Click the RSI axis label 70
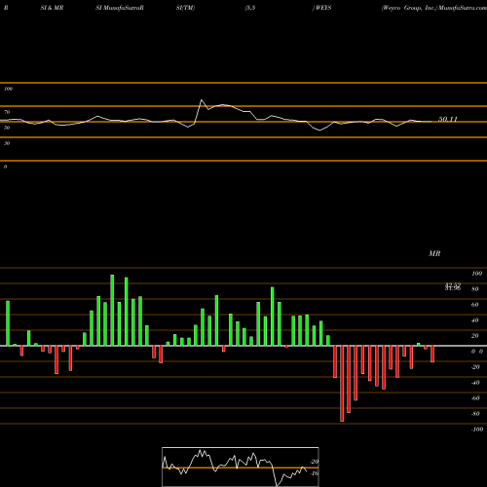Viewport: 487px width, 487px height. click(x=7, y=112)
